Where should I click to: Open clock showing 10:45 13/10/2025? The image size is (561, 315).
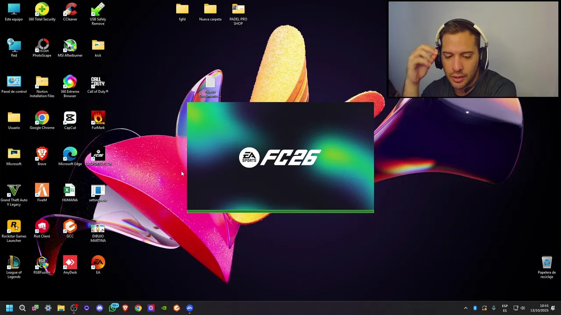[x=540, y=308]
